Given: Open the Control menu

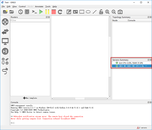Looking at the screenshot, I should point(22,7).
